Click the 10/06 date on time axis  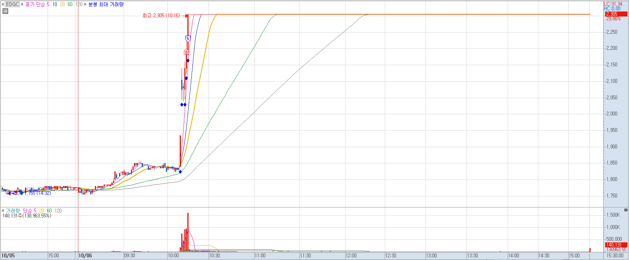point(85,255)
